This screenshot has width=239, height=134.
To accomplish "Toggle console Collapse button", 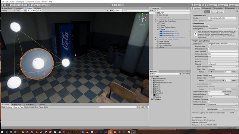I will point(9,107).
